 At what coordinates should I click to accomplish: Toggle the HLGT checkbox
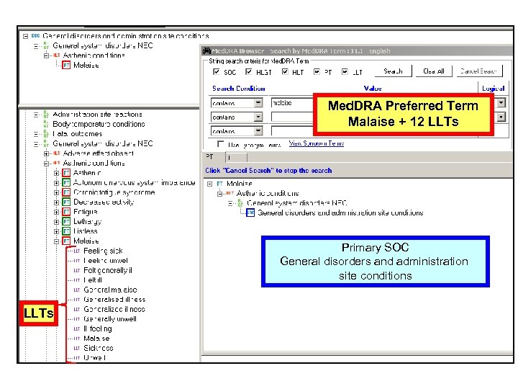click(x=249, y=72)
